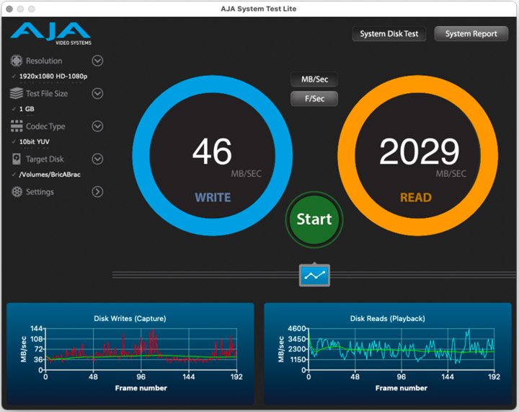This screenshot has height=412, width=519.
Task: Click the Codec Type film icon
Action: (17, 126)
